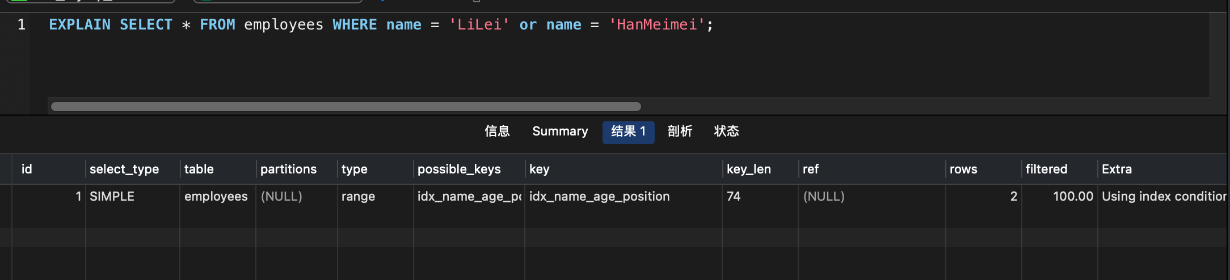Viewport: 1230px width, 280px height.
Task: Click the partitions column header
Action: pos(288,169)
